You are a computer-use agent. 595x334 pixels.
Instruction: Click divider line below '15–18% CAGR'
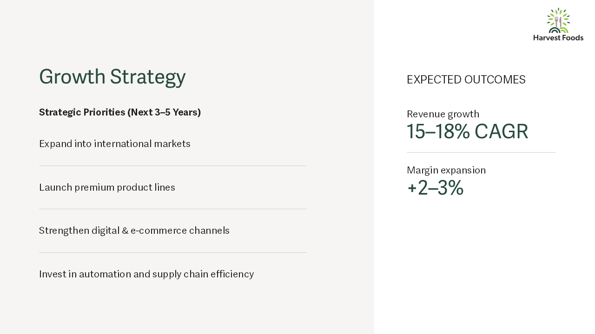[x=481, y=152]
